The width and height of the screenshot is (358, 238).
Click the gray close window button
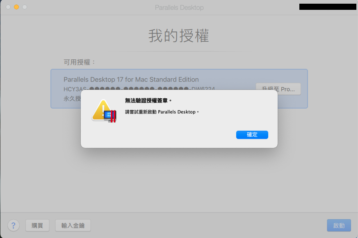pos(8,7)
